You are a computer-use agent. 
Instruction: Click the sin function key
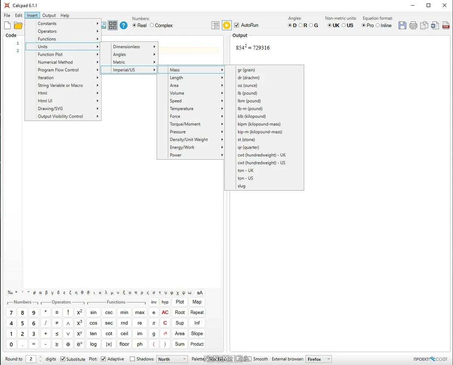[93, 312]
